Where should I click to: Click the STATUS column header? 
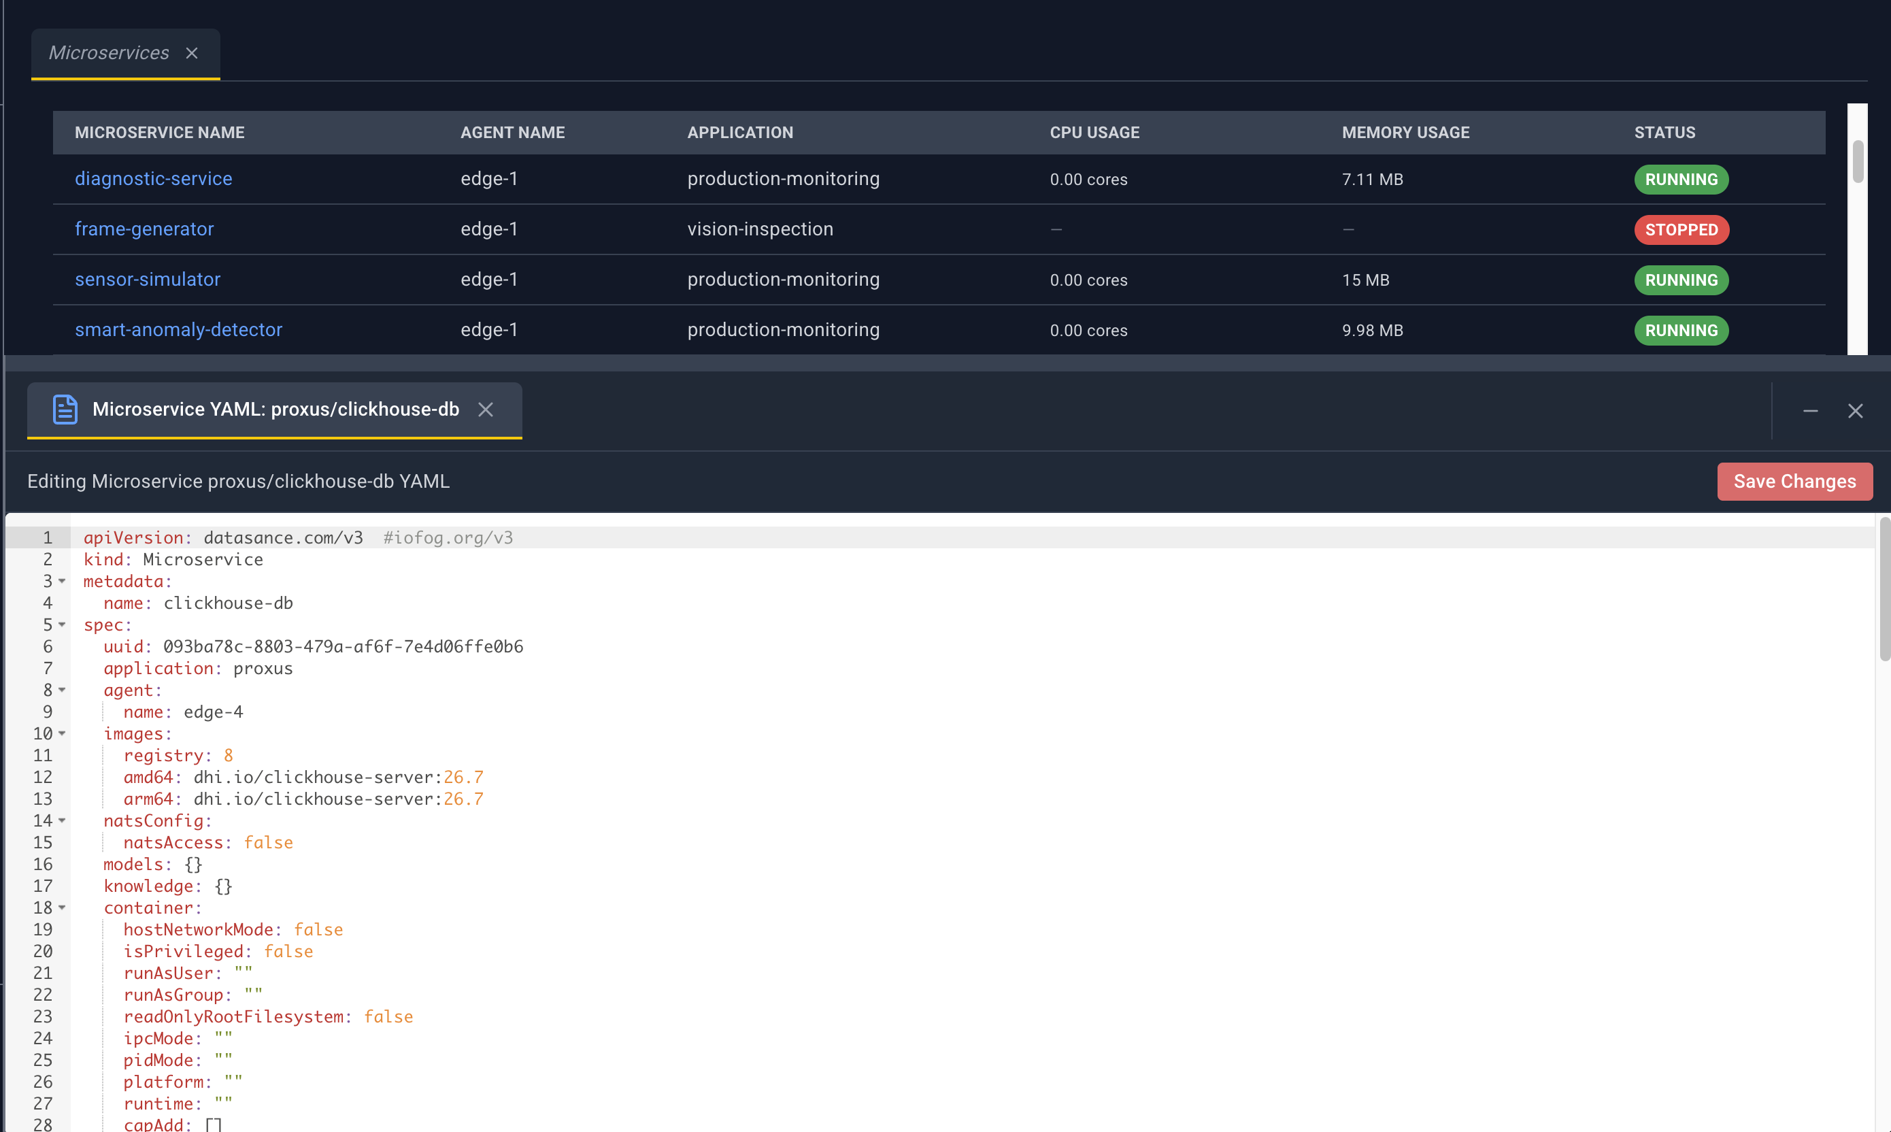point(1664,133)
